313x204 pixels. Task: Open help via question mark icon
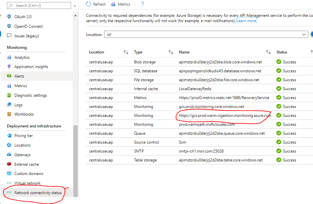pyautogui.click(x=142, y=4)
